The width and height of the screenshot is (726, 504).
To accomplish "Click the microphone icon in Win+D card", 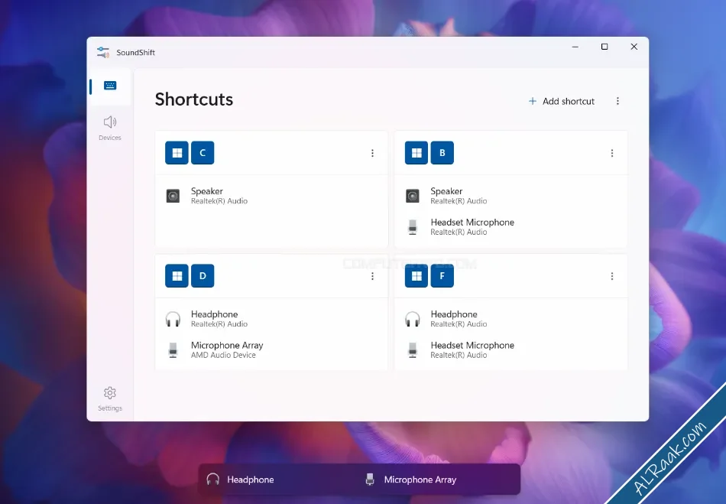I will (x=173, y=350).
